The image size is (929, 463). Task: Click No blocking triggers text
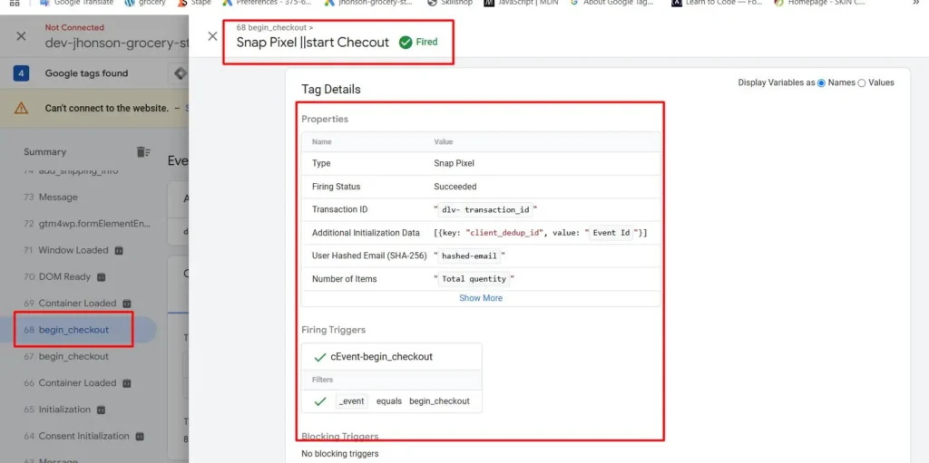(340, 454)
